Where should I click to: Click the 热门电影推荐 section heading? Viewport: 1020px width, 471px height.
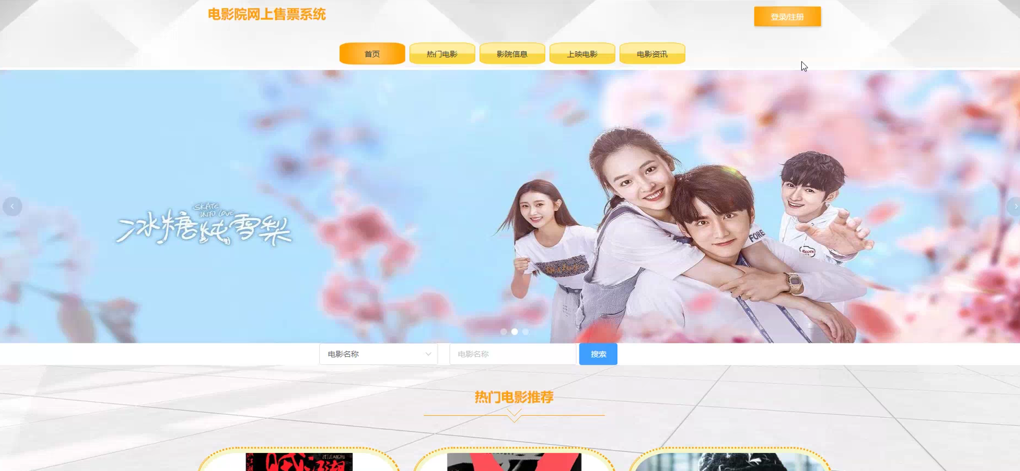pyautogui.click(x=514, y=397)
